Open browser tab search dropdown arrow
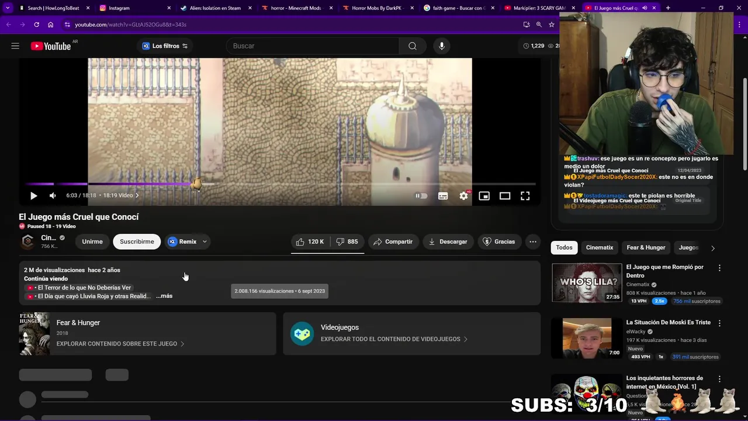 tap(7, 8)
